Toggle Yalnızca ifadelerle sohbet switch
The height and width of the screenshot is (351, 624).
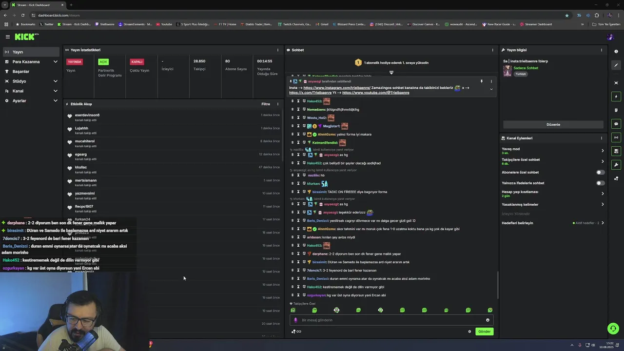tap(601, 183)
